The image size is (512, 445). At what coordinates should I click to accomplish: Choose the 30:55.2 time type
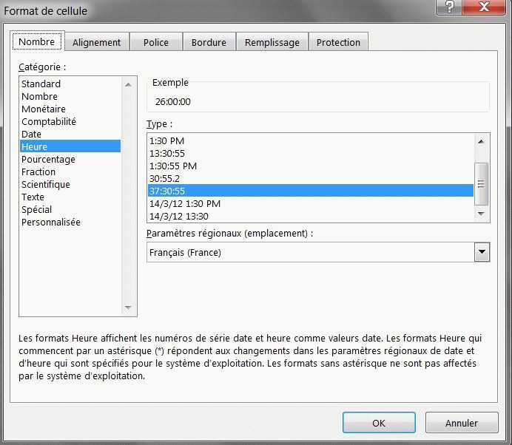pyautogui.click(x=311, y=178)
